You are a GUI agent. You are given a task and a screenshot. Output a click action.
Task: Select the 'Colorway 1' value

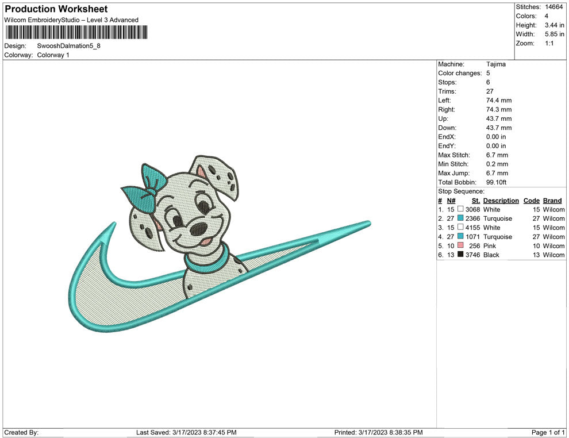point(53,55)
